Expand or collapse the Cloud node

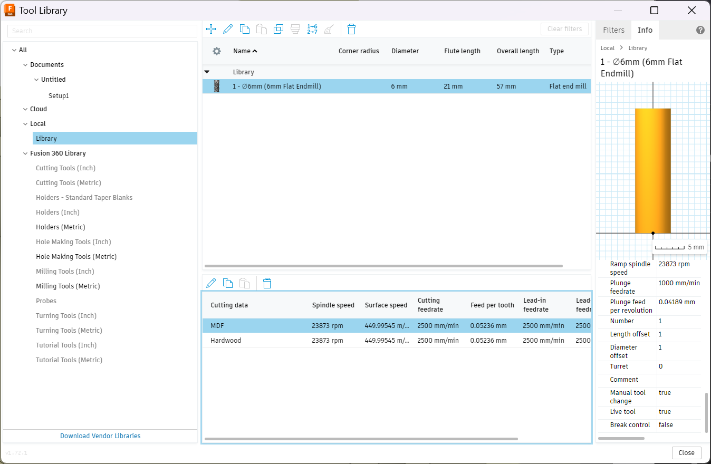(x=25, y=109)
